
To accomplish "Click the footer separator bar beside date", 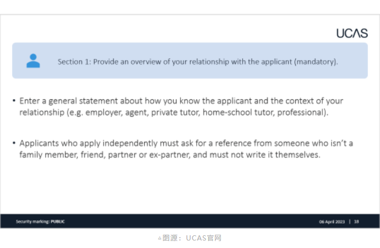I will pos(349,221).
